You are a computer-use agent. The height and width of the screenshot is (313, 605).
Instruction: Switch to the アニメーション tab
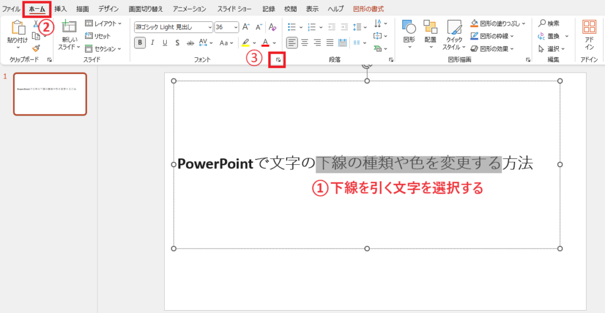[190, 9]
